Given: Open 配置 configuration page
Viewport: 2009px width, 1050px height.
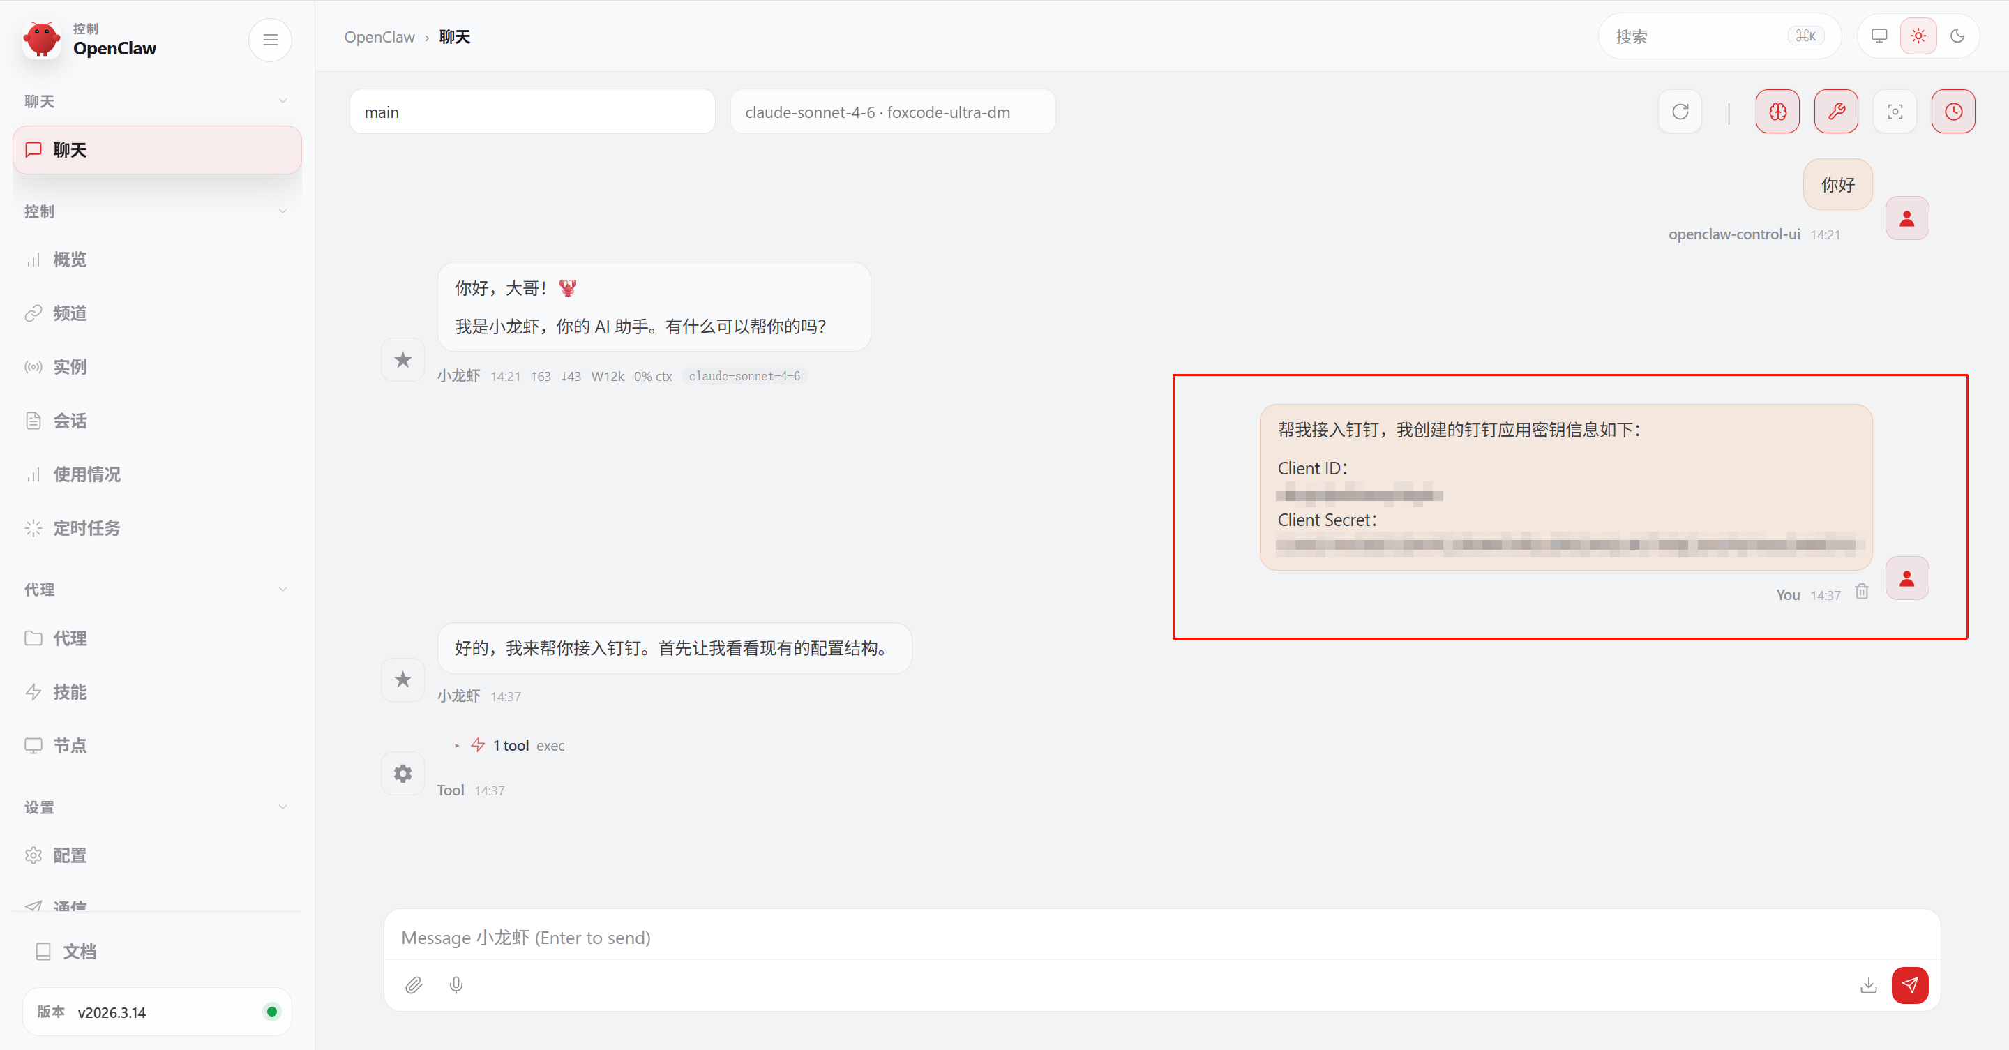Looking at the screenshot, I should point(157,856).
